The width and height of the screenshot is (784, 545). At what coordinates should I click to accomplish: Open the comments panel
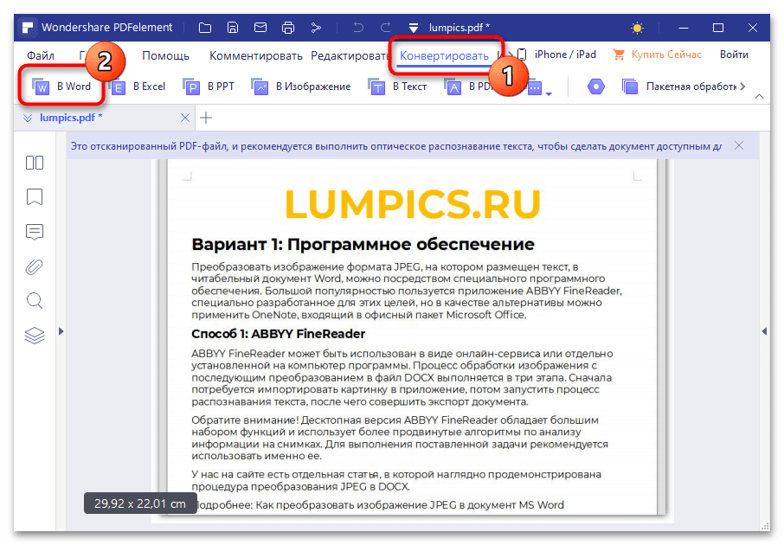click(35, 232)
